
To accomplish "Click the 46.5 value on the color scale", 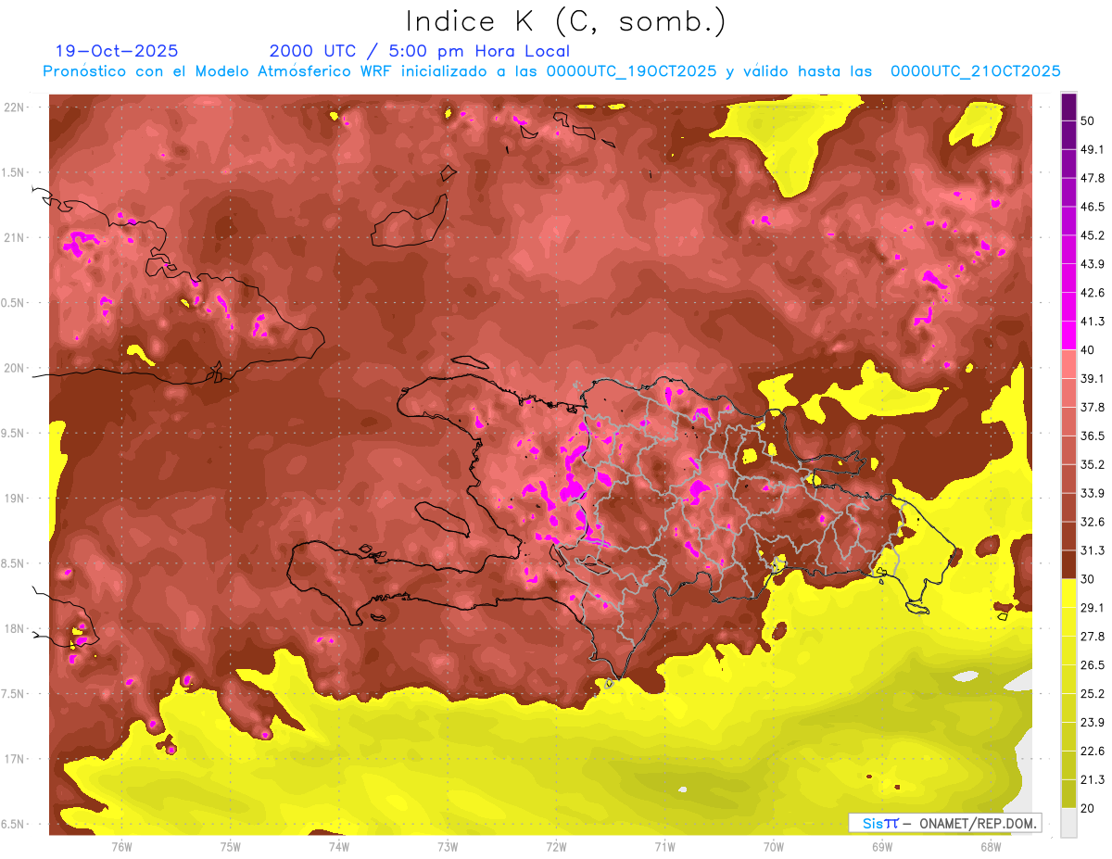I will (x=1092, y=207).
